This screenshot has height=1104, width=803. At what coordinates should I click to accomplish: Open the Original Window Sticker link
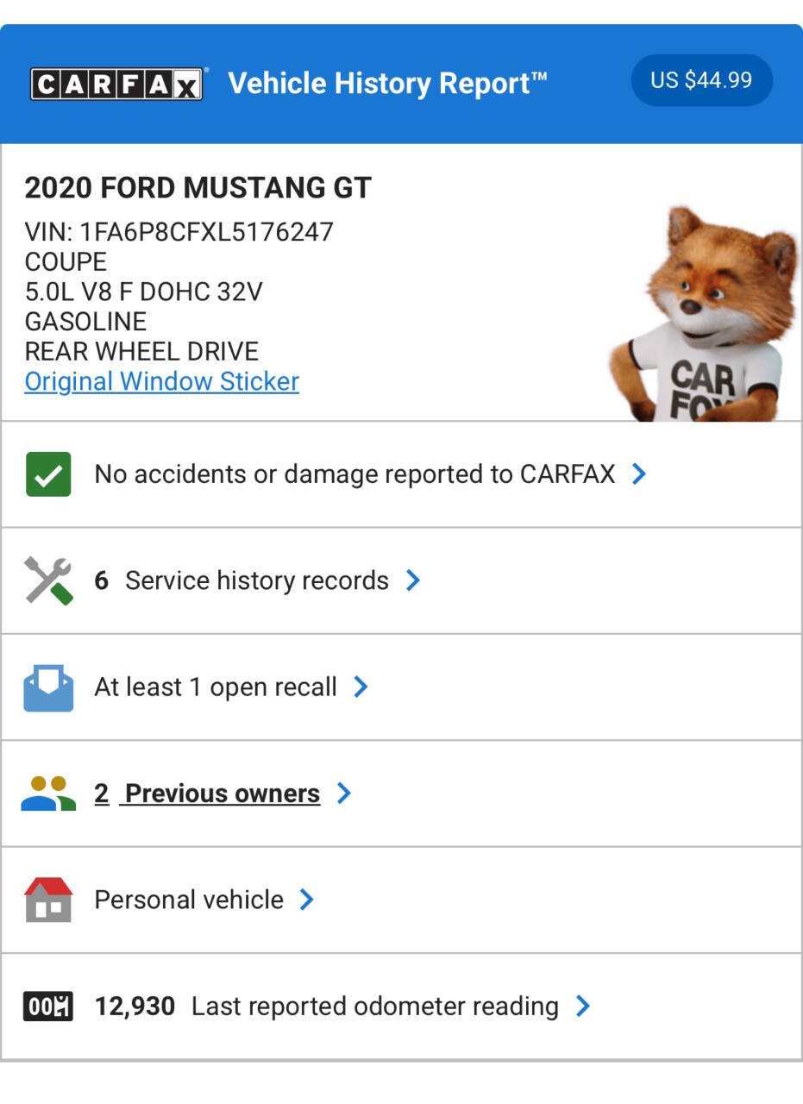(x=160, y=380)
